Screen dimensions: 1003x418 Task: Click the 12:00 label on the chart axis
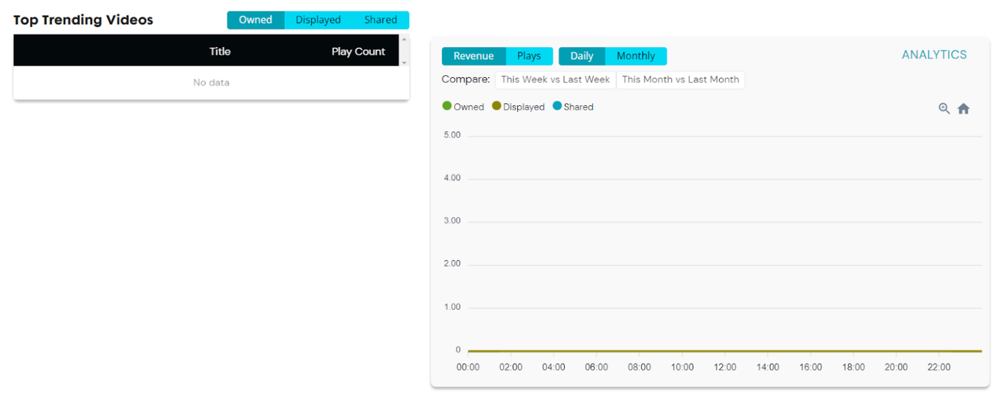pos(725,367)
